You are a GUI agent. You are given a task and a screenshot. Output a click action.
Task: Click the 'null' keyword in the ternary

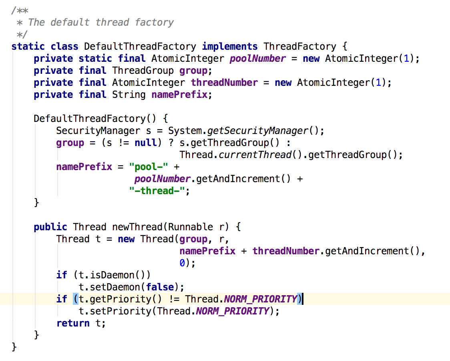click(145, 143)
